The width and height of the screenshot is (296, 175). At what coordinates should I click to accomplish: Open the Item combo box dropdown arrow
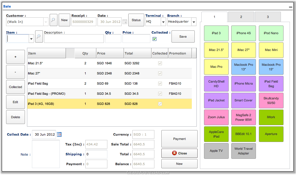click(31, 39)
